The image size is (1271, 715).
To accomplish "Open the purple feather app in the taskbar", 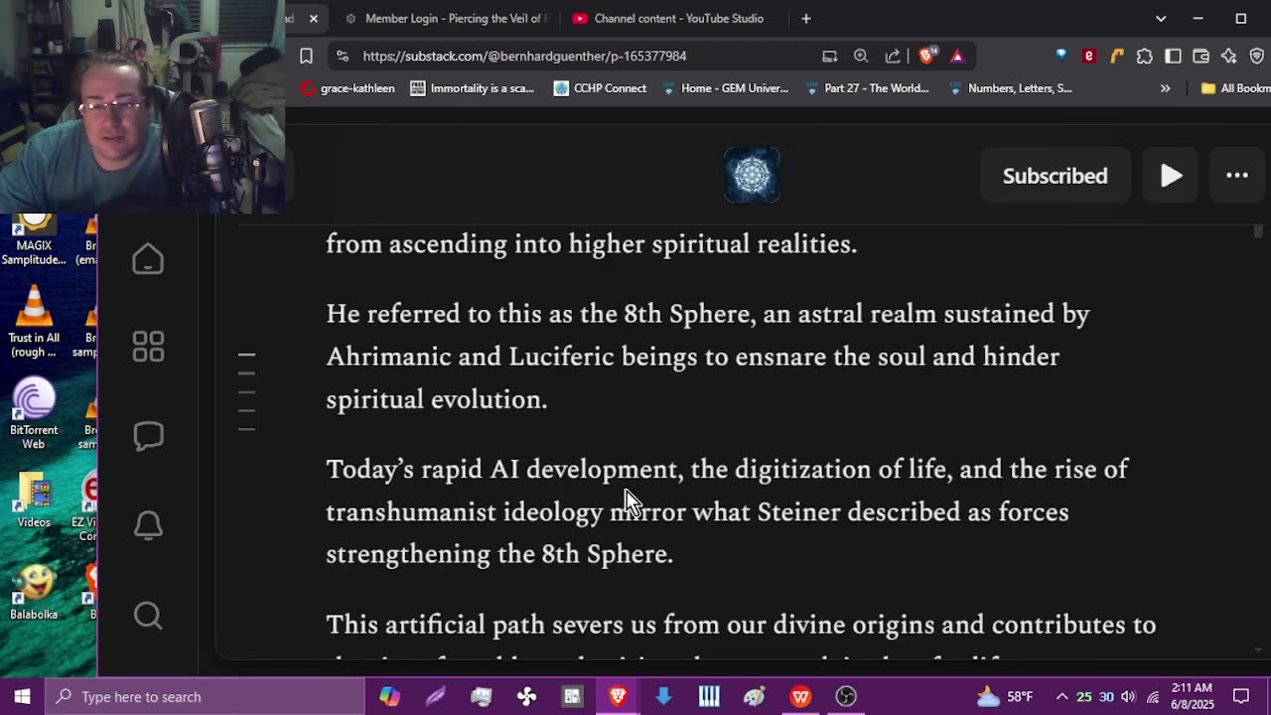I will click(x=436, y=696).
